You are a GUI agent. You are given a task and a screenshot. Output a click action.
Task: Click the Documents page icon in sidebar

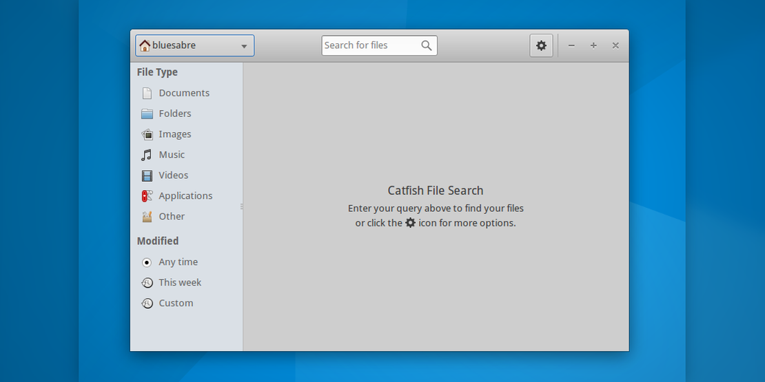(147, 93)
